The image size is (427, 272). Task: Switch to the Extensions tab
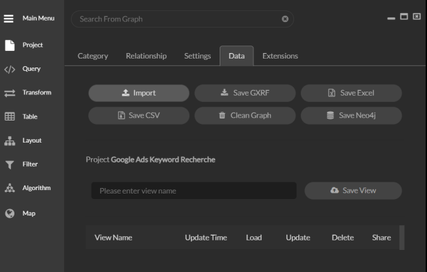280,56
